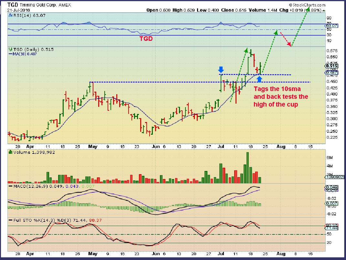346x260 pixels.
Task: Click the Timmins Gold Corp. company name
Action: pos(38,5)
